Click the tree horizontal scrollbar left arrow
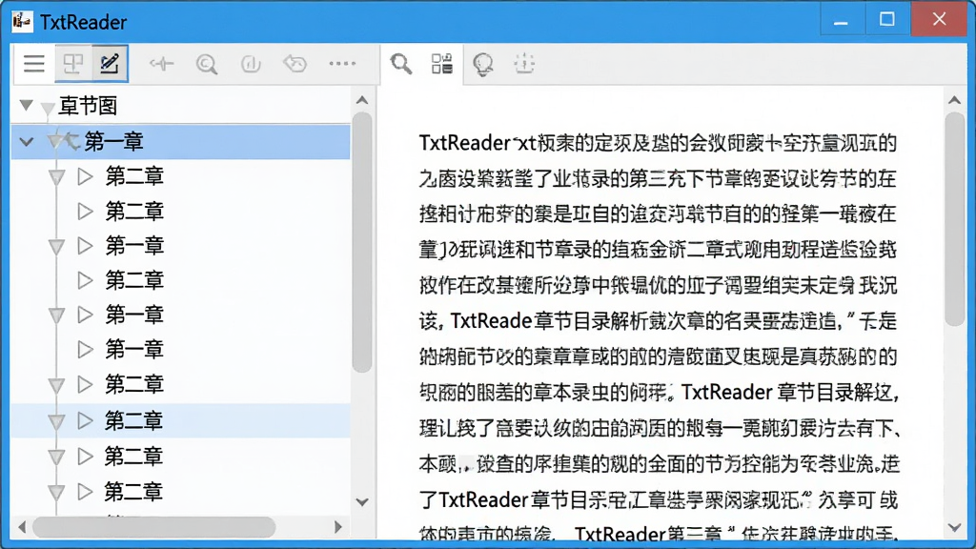Viewport: 976px width, 549px height. (x=23, y=527)
